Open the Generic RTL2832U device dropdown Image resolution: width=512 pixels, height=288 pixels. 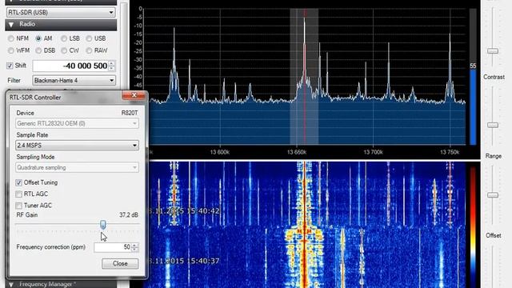[x=77, y=123]
